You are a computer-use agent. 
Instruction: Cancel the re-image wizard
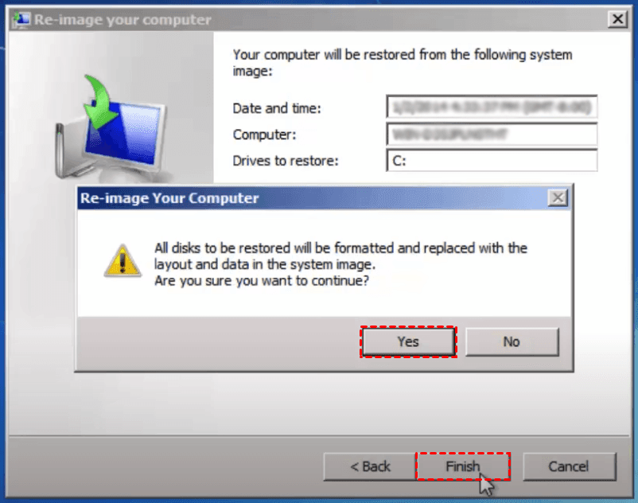[569, 466]
